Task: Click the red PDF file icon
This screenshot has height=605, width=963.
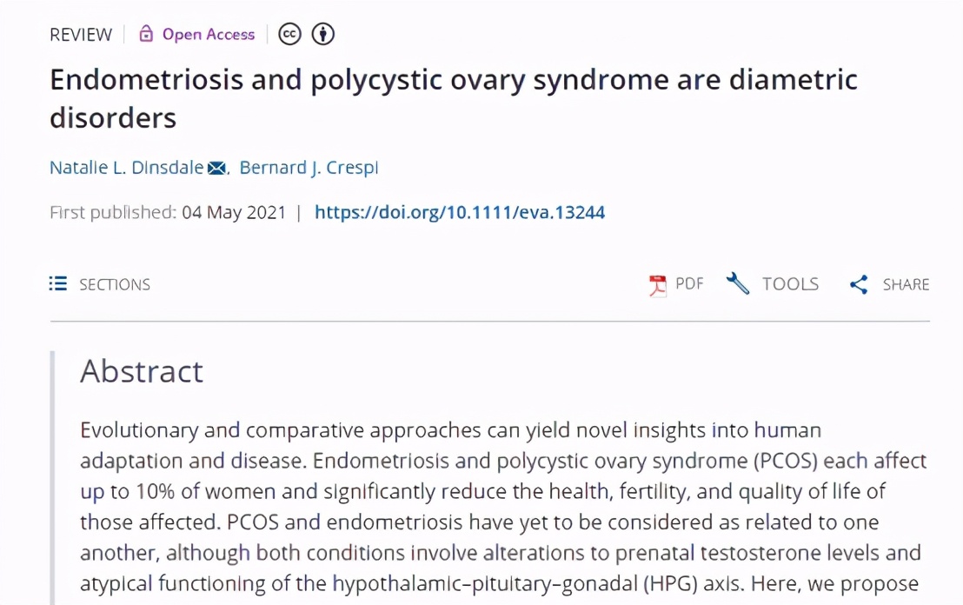Action: (x=658, y=284)
